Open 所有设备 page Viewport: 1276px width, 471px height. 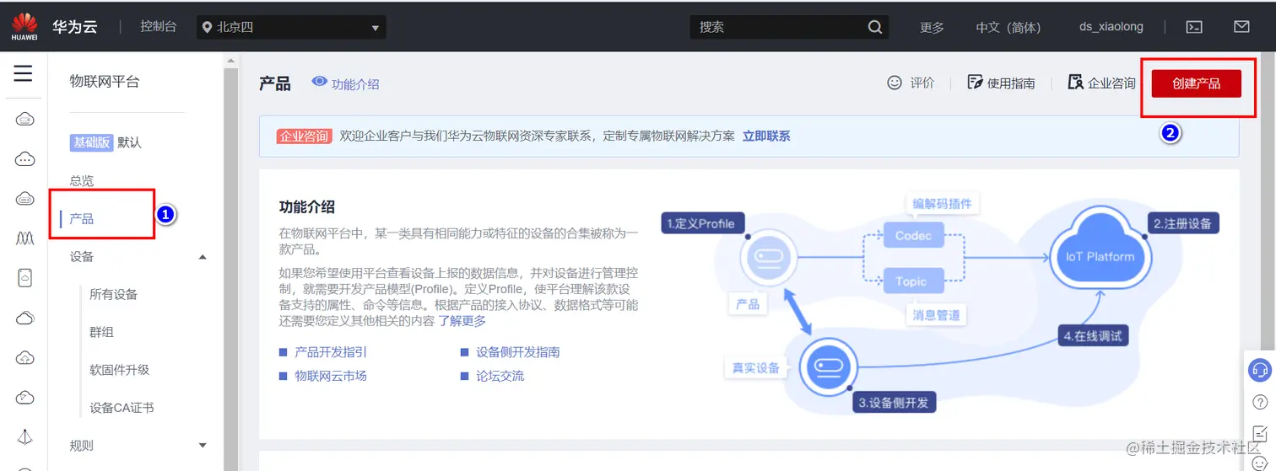[x=114, y=295]
